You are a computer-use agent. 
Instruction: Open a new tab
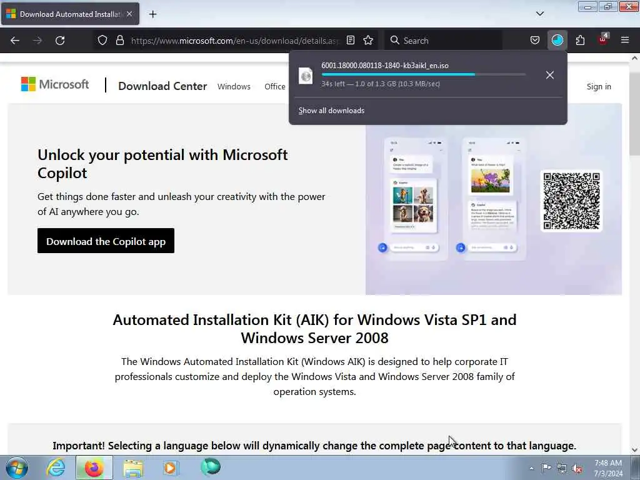(152, 14)
